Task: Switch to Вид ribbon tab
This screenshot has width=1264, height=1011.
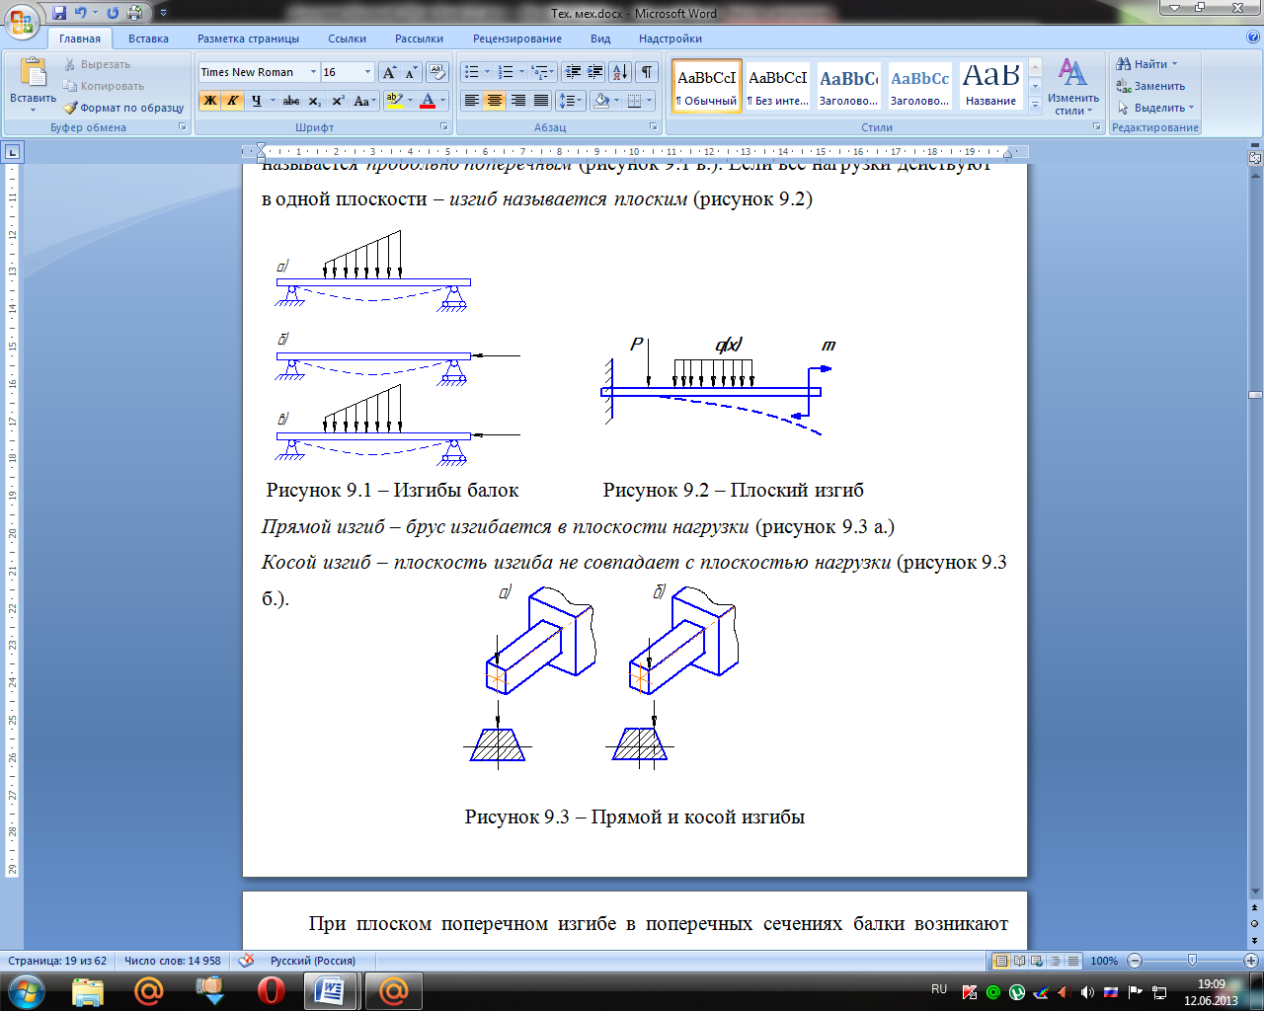Action: coord(600,39)
